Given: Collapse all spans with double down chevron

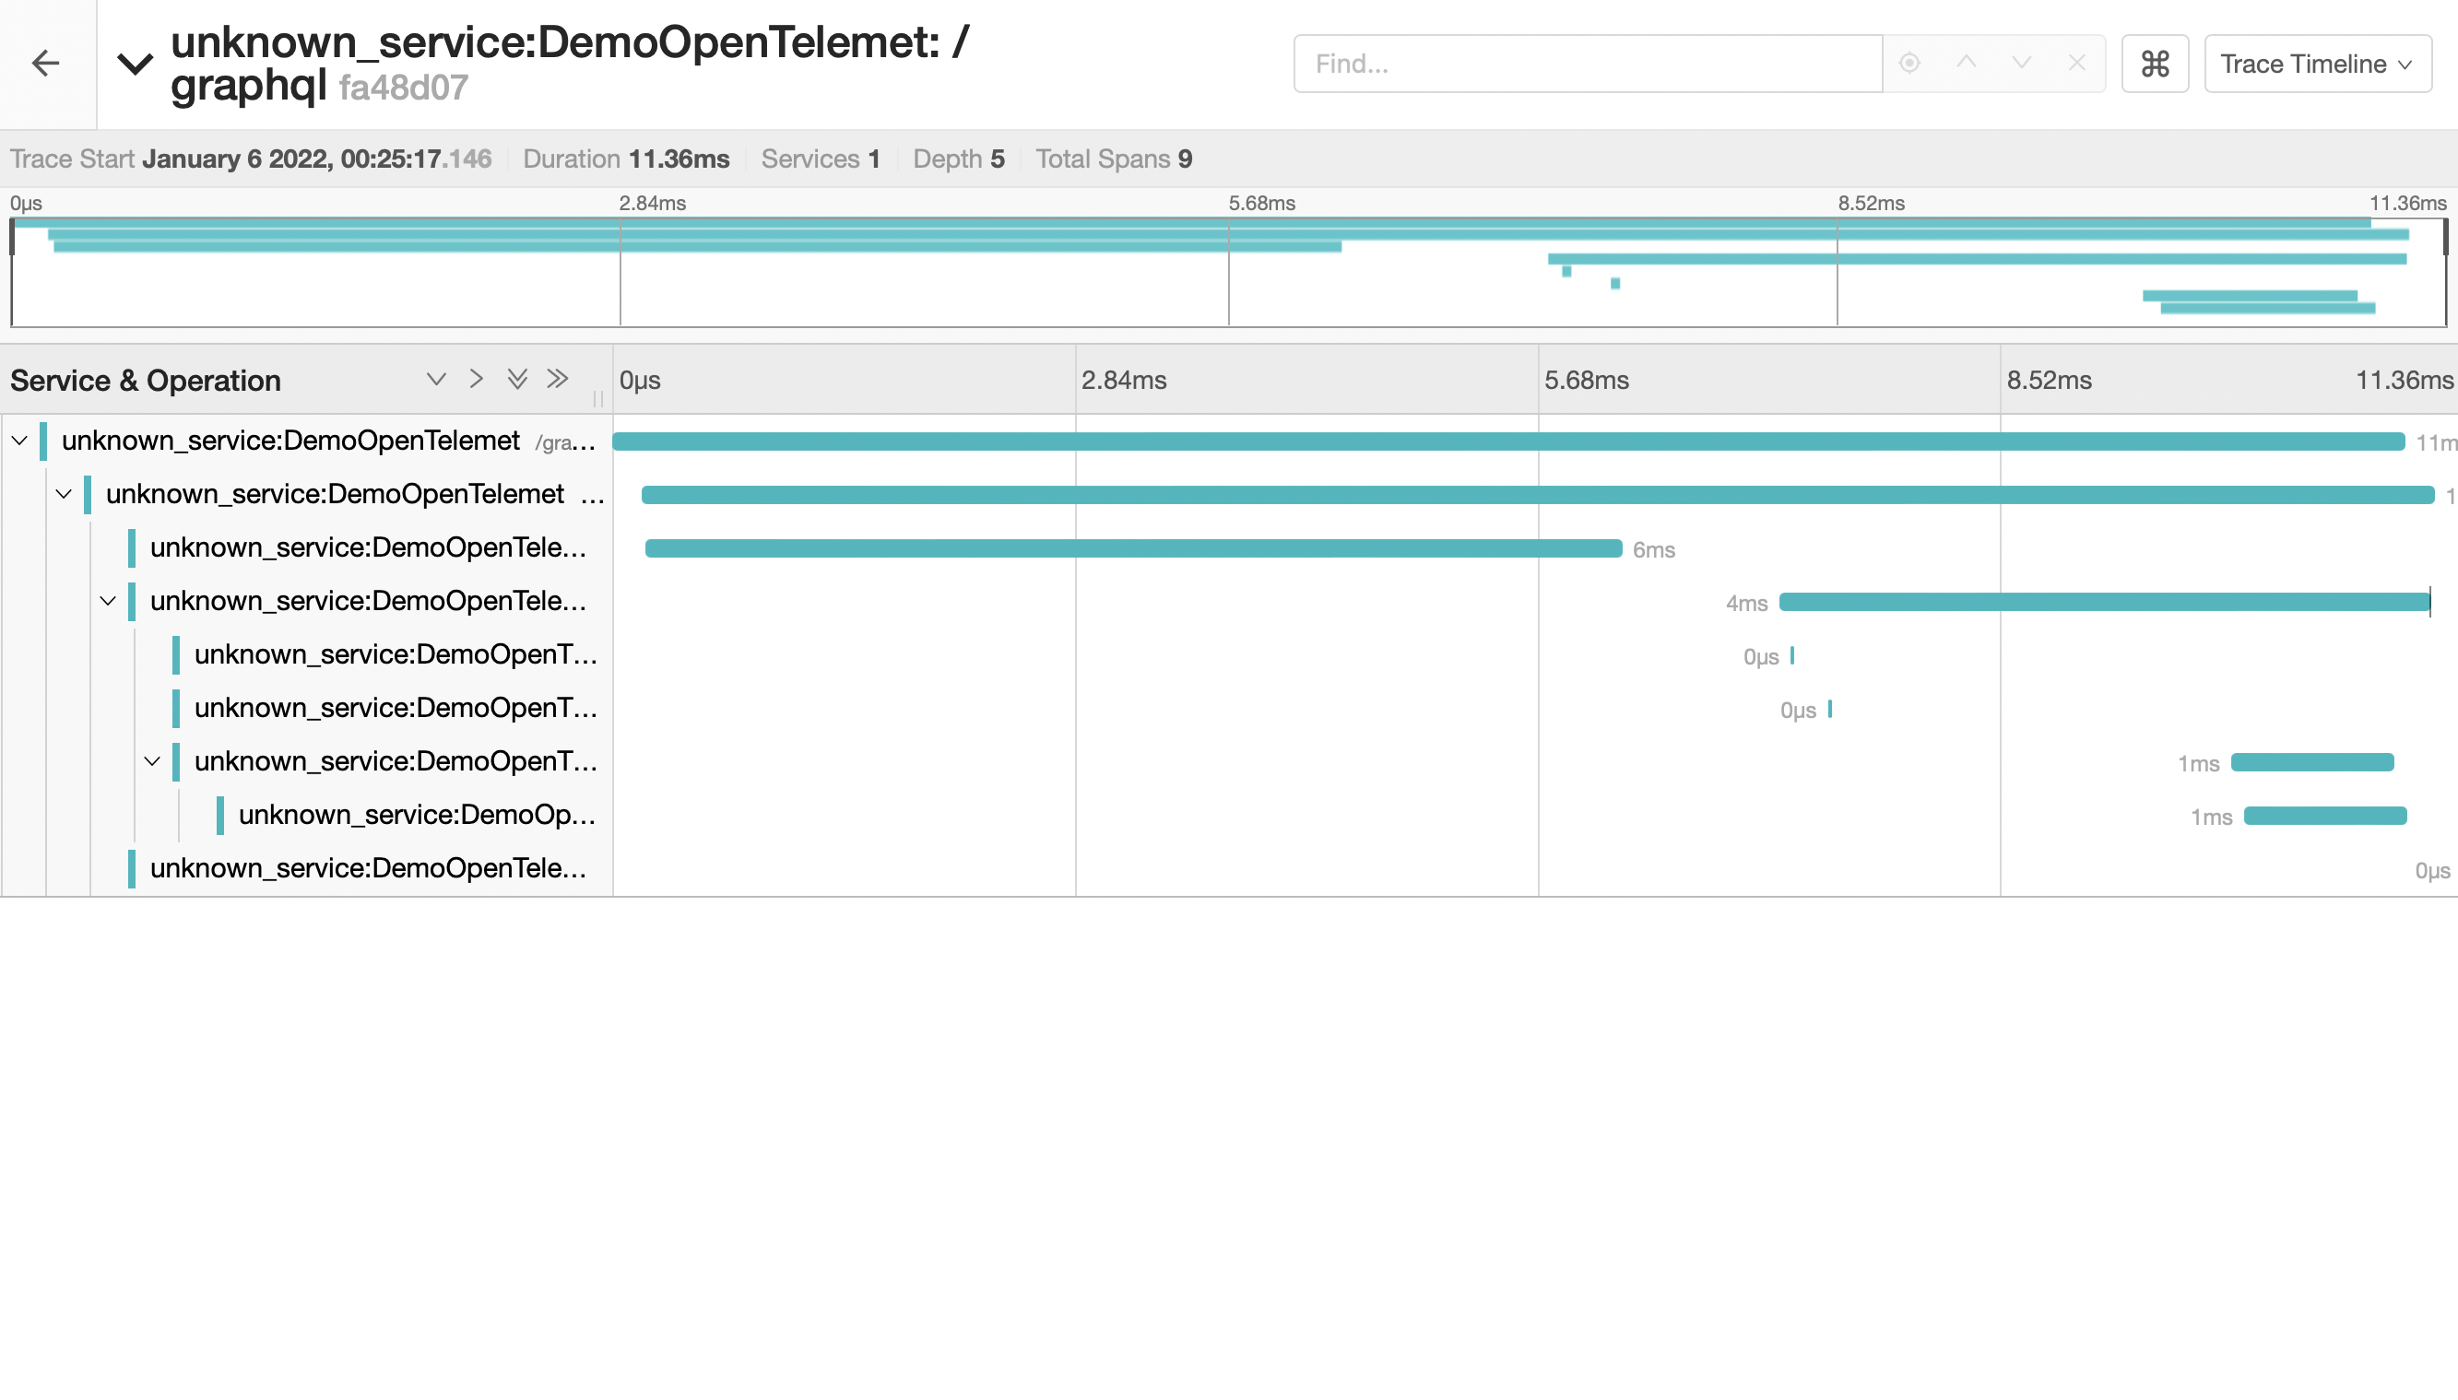Looking at the screenshot, I should point(516,379).
